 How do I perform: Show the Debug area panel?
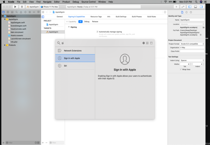pos(195,7)
